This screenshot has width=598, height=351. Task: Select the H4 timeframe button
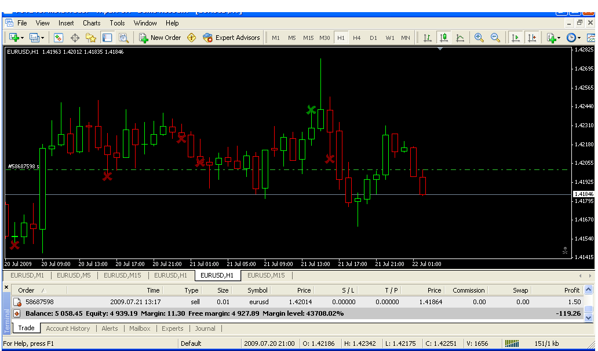coord(357,38)
